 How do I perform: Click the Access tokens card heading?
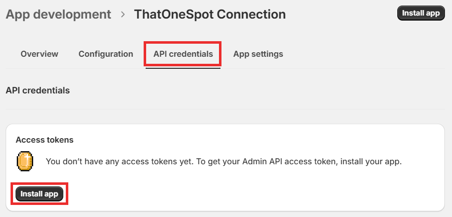pos(45,140)
